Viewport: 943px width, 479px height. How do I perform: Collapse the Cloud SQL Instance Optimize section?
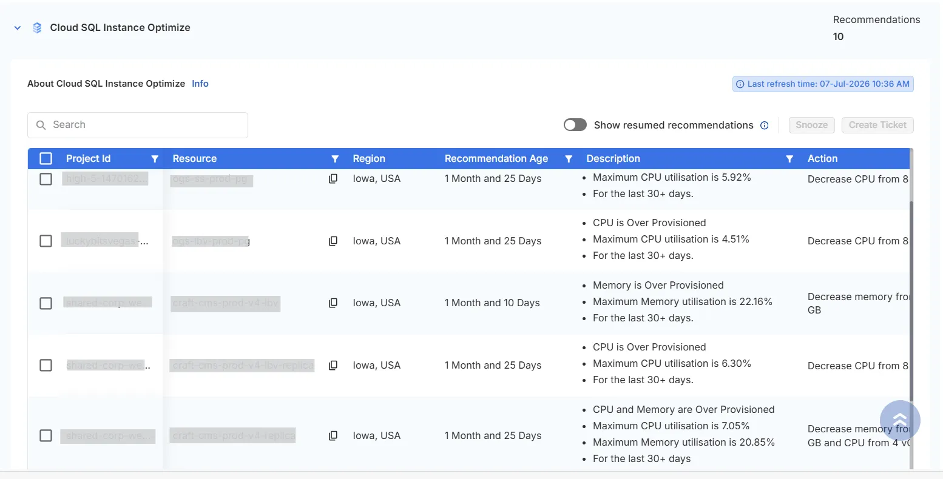18,28
